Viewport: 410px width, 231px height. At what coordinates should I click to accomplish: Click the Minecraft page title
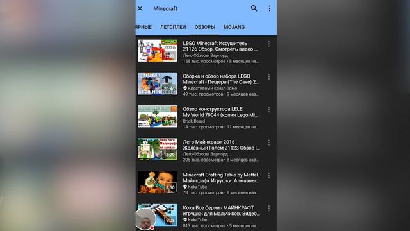pyautogui.click(x=165, y=8)
